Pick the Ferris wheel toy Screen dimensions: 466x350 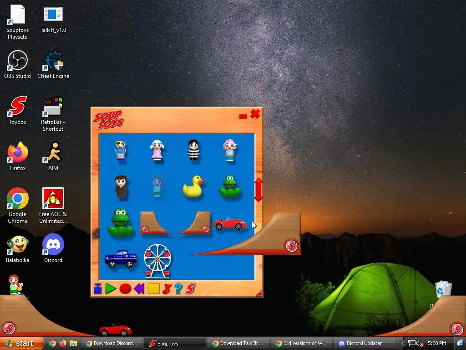[157, 261]
